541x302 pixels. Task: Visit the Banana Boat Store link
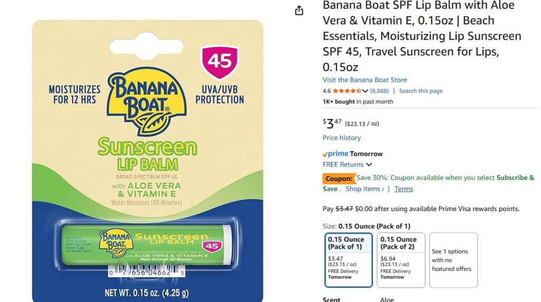click(365, 80)
